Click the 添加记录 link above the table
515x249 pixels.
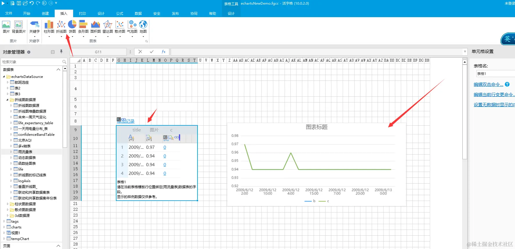126,121
